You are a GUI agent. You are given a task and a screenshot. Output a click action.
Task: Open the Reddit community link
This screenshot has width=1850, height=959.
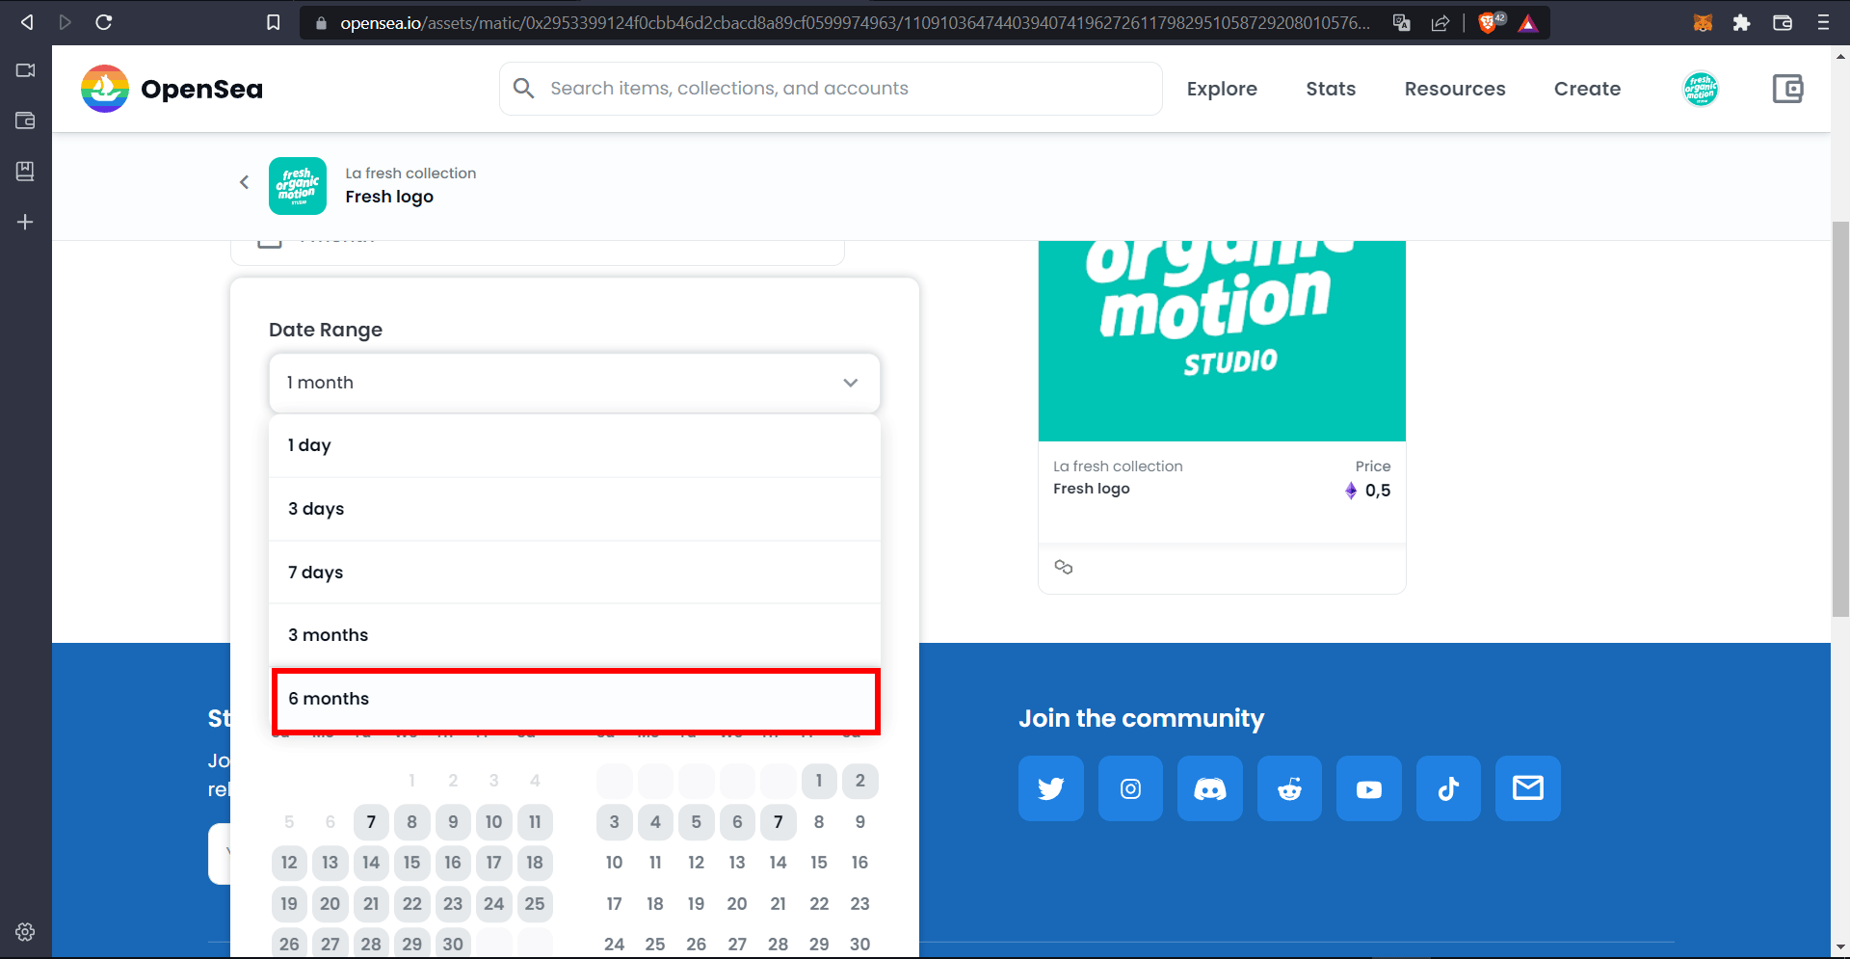tap(1289, 788)
